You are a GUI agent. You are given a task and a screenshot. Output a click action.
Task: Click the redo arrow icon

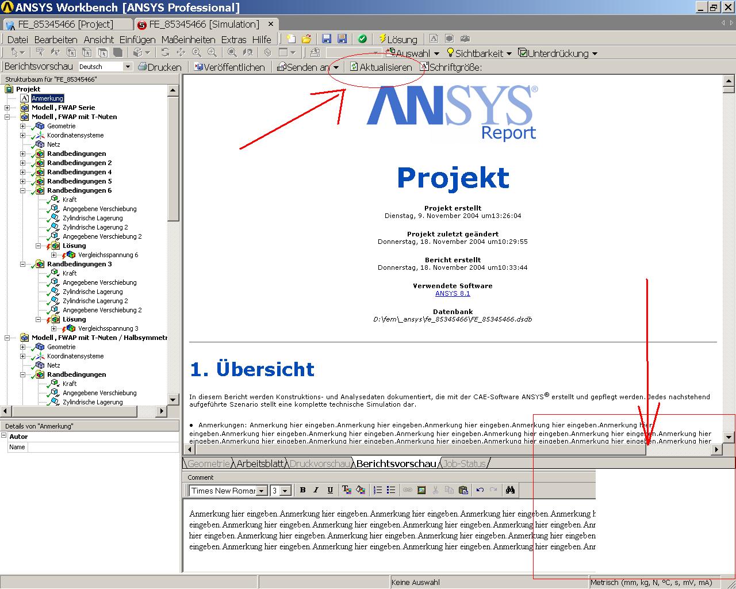(493, 490)
